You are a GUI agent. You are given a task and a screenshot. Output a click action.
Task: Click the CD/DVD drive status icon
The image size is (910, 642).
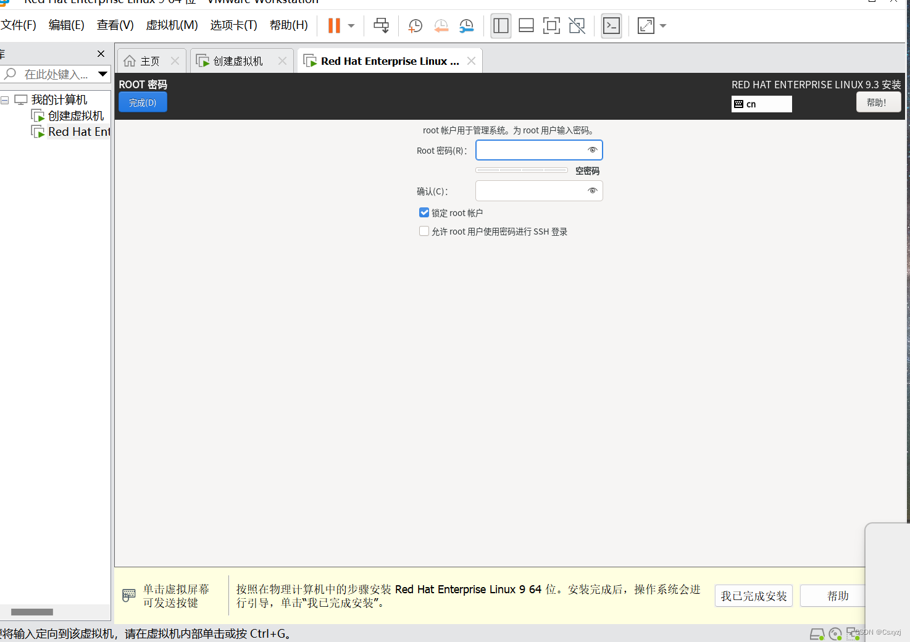coord(835,634)
